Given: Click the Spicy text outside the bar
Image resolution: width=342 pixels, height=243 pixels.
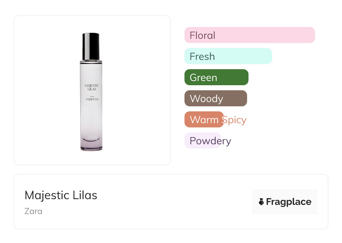Looking at the screenshot, I should tap(235, 120).
